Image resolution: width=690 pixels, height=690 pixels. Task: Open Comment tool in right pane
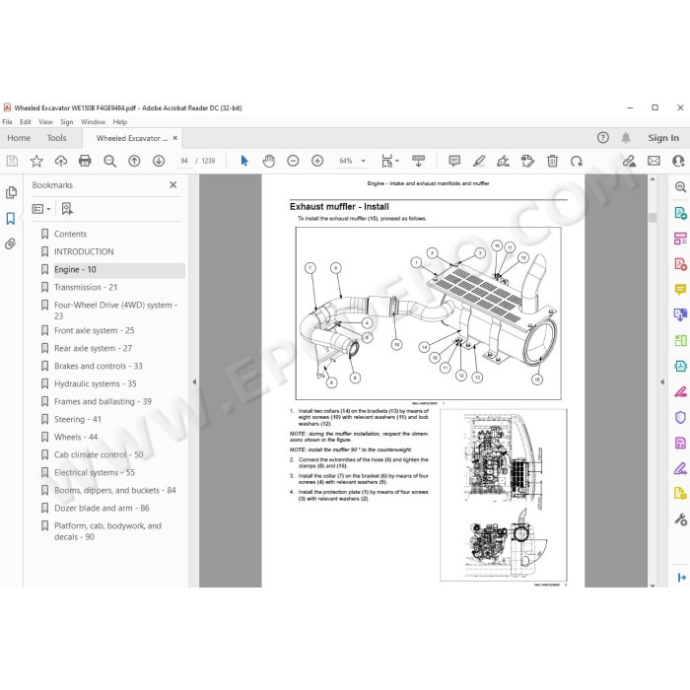(x=680, y=290)
